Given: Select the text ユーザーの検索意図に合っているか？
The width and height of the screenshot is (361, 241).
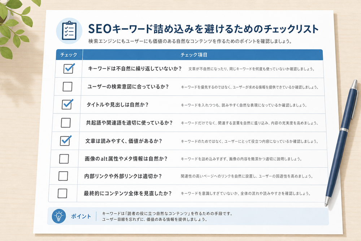Looking at the screenshot, I should pyautogui.click(x=128, y=87).
